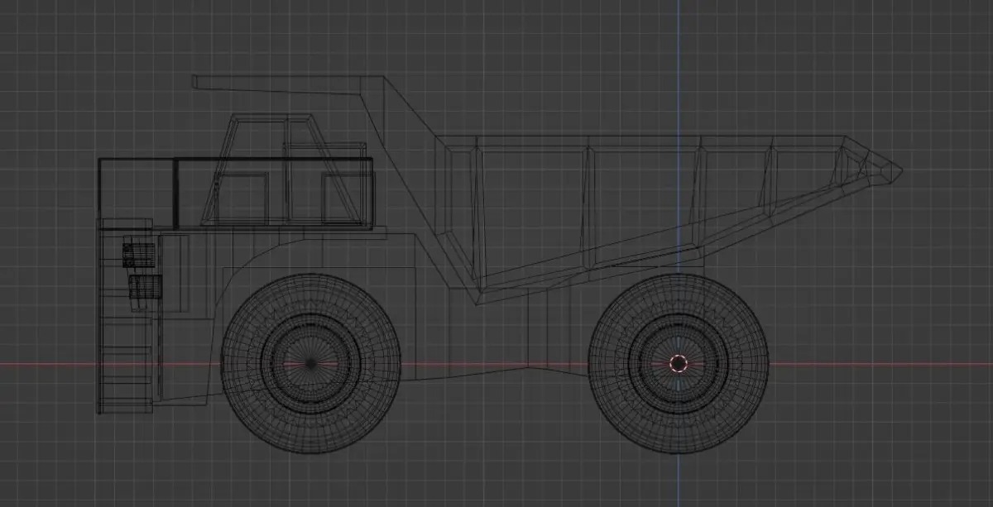Select the front wheel center hub

pyautogui.click(x=310, y=364)
